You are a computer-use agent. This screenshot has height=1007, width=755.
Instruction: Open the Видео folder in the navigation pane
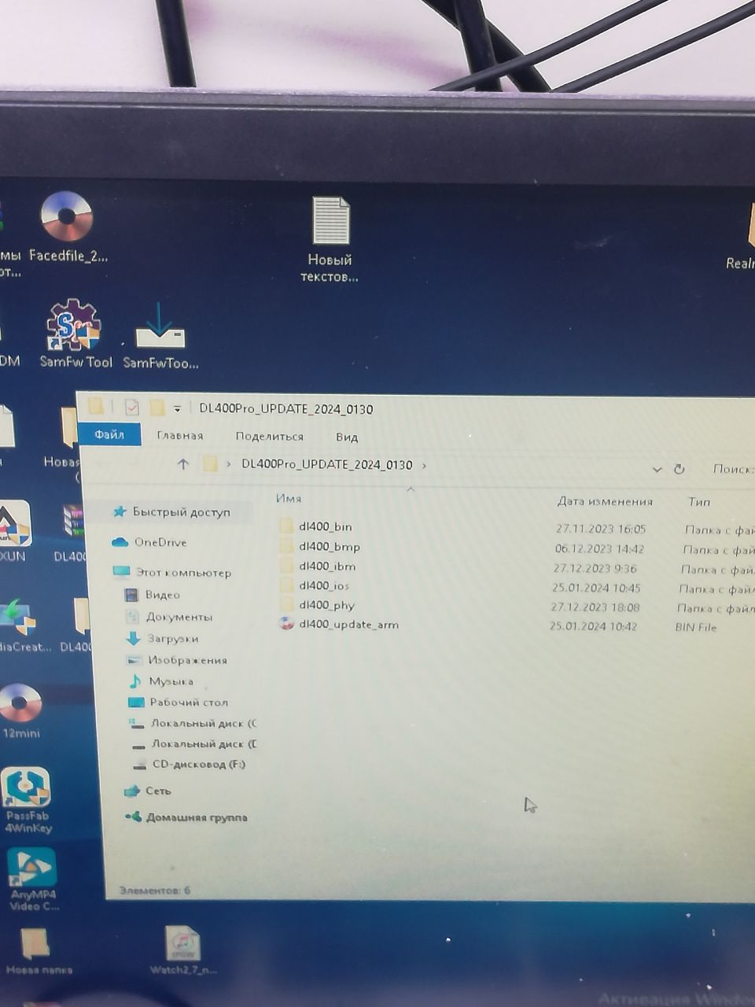(x=153, y=595)
